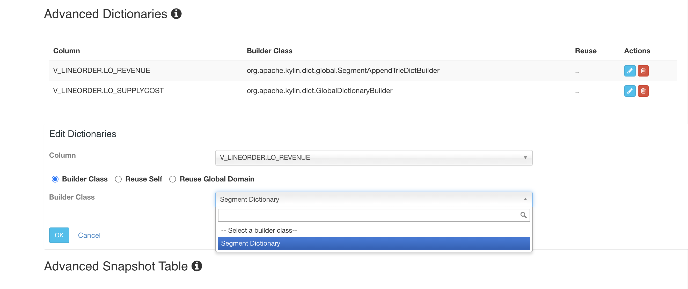Screen dimensions: 688x289
Task: Select the Builder Class radio button
Action: [55, 179]
